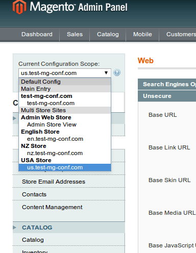Open Store Email Addresses settings
Screen dimensions: 196x253
[x=54, y=182]
